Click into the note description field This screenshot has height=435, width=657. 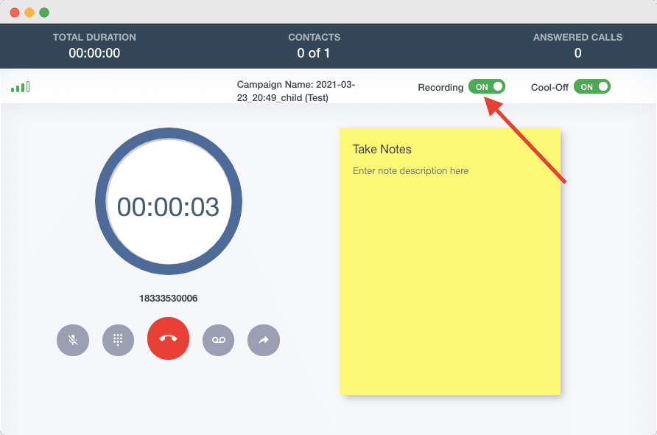coord(411,171)
